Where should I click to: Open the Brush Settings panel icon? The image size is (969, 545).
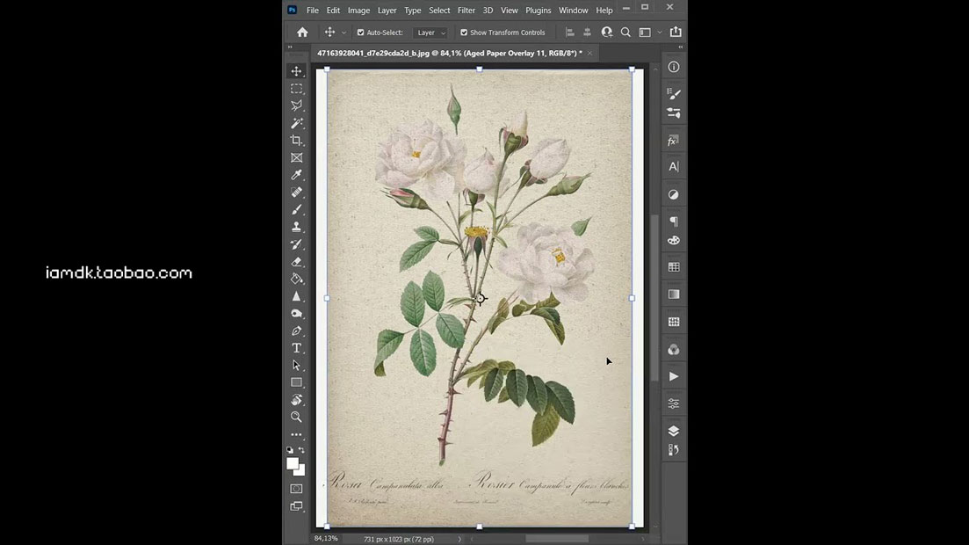pyautogui.click(x=674, y=93)
